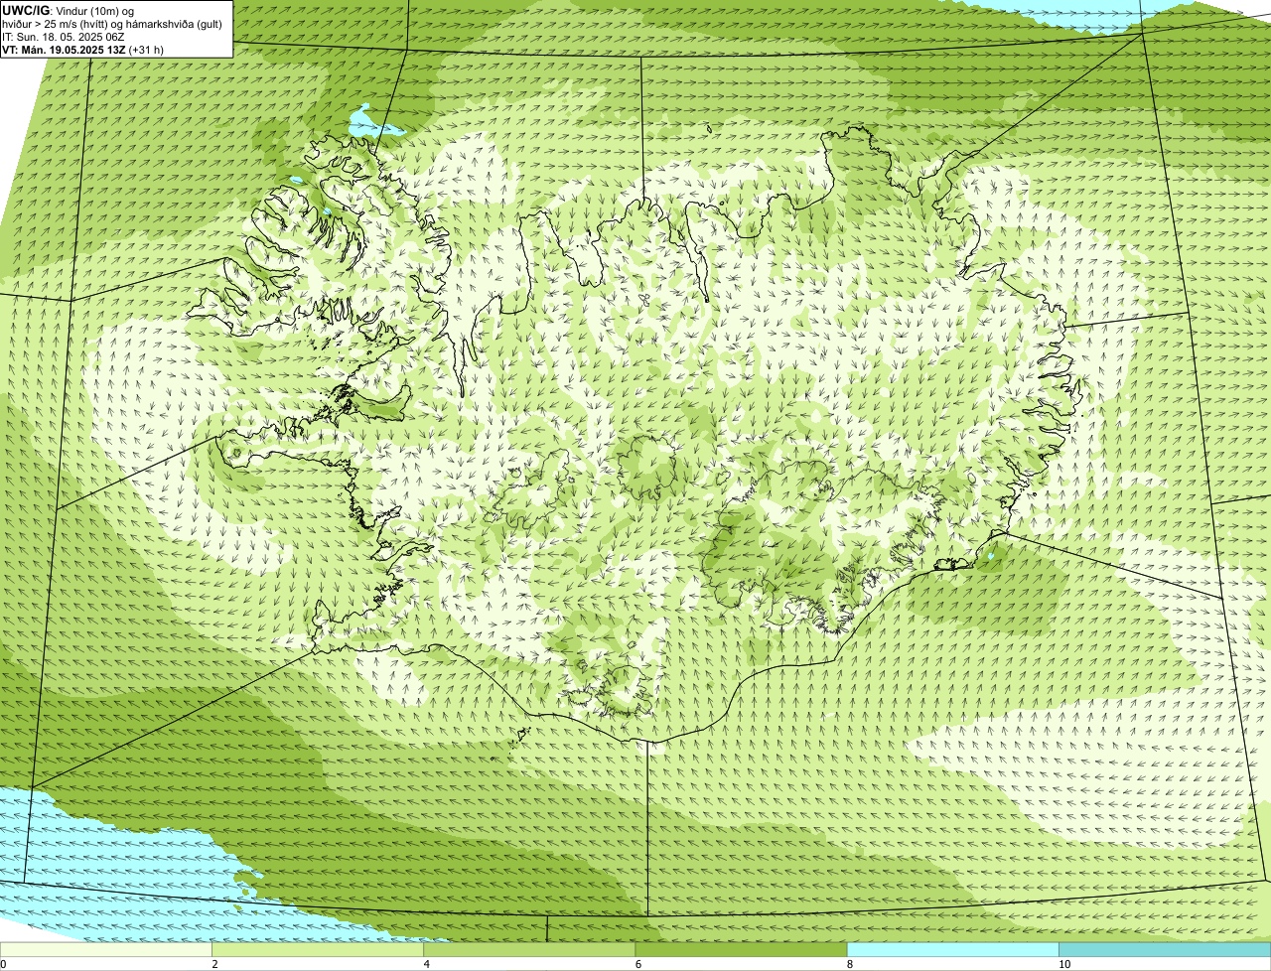Screen dimensions: 1271x971
Task: Select the light cyan 8–10 colorbar segment
Action: pos(953,949)
